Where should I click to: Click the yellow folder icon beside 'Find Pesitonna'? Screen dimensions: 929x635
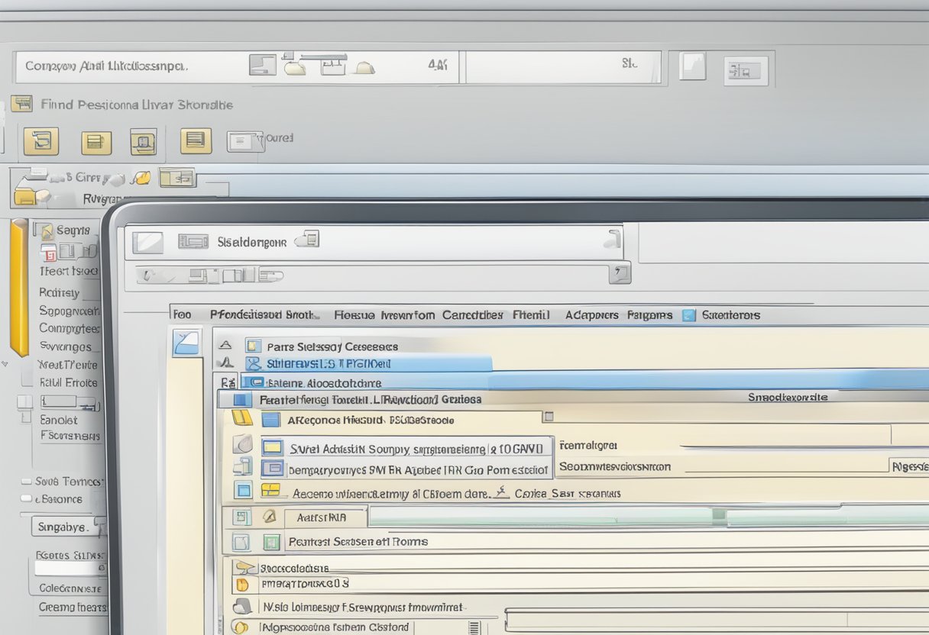point(21,104)
